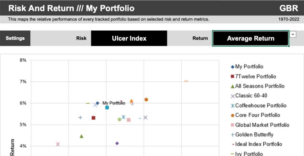Click the GBR country label in header
This screenshot has height=156, width=304.
click(x=289, y=8)
